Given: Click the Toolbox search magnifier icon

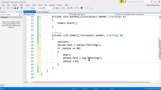Looking at the screenshot, I should [20, 14].
